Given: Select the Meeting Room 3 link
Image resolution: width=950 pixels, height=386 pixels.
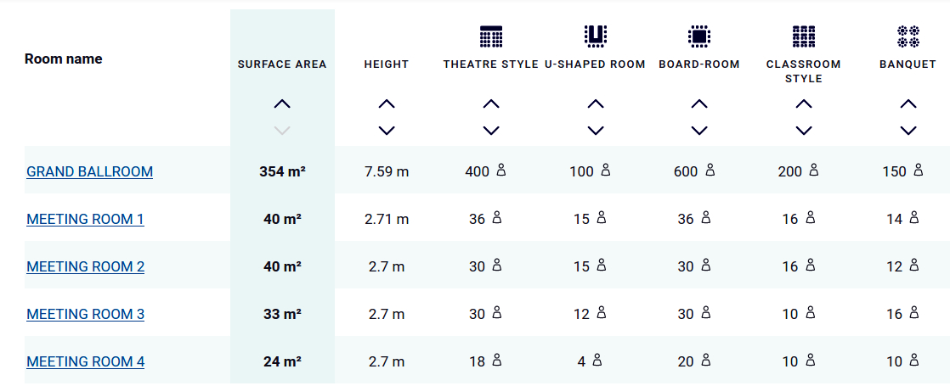Looking at the screenshot, I should (85, 314).
